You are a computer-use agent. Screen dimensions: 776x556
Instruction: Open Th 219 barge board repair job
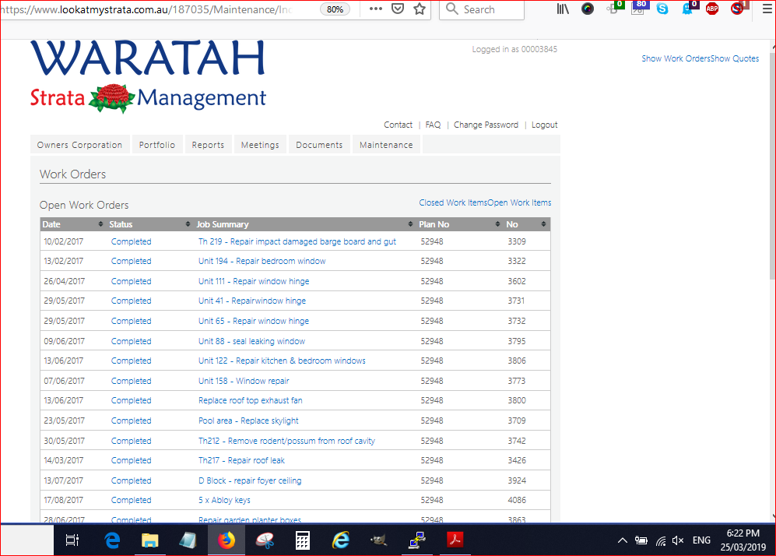click(297, 241)
